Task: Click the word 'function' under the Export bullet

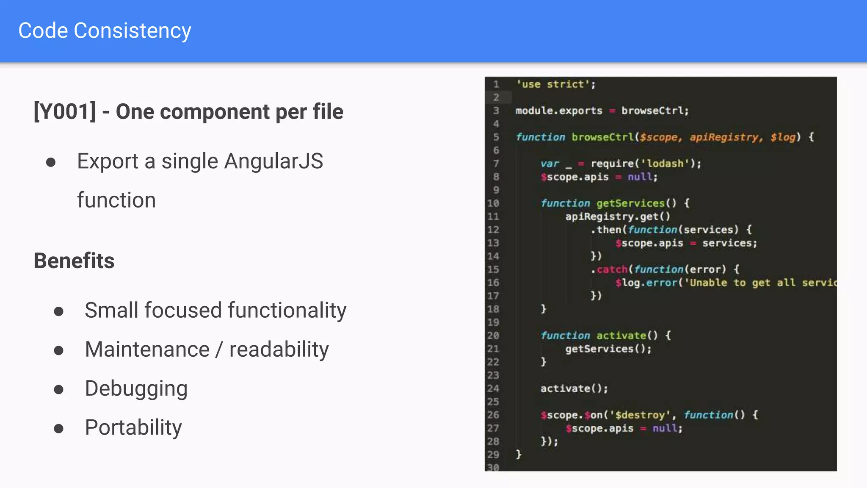Action: tap(116, 200)
